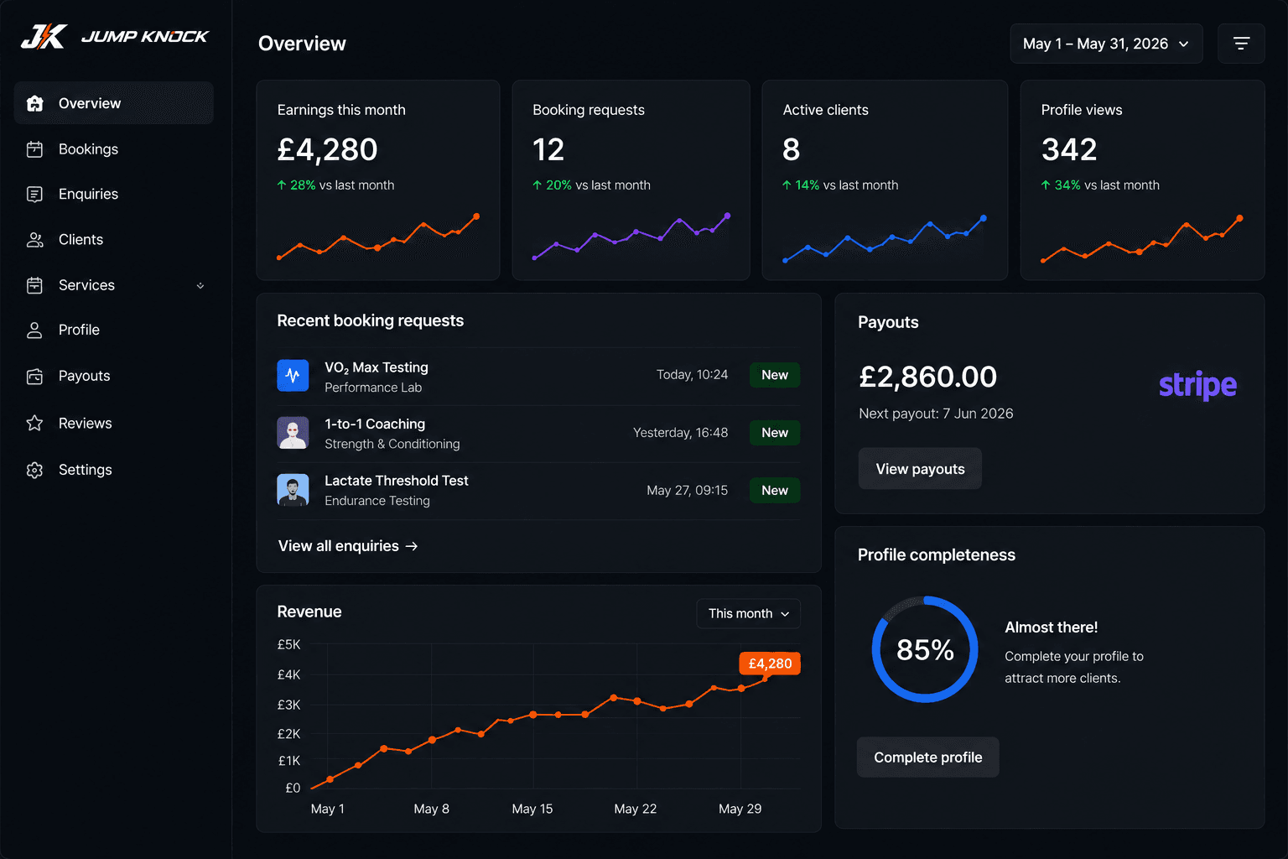Click the £4,280 revenue chart tooltip

pyautogui.click(x=770, y=664)
